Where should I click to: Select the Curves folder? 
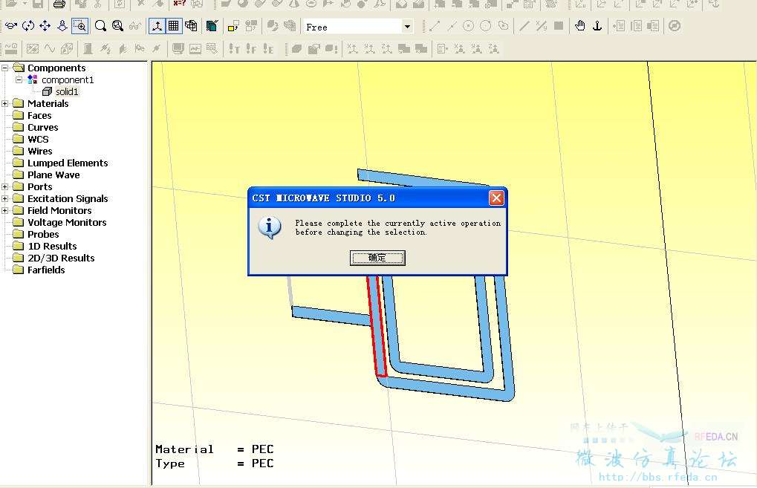click(x=42, y=128)
